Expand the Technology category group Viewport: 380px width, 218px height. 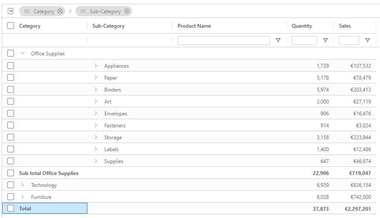(x=23, y=185)
